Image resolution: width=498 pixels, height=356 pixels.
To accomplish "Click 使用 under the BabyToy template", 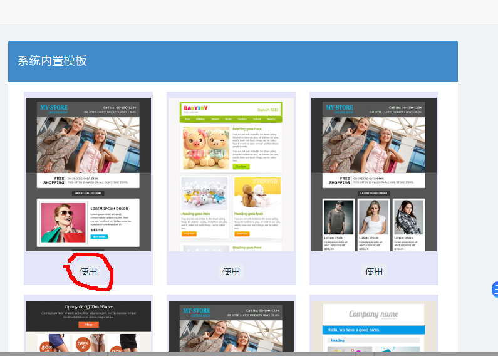I will 231,271.
